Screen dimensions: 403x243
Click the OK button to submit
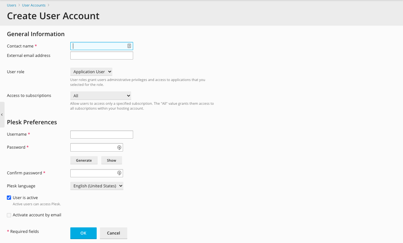click(83, 233)
